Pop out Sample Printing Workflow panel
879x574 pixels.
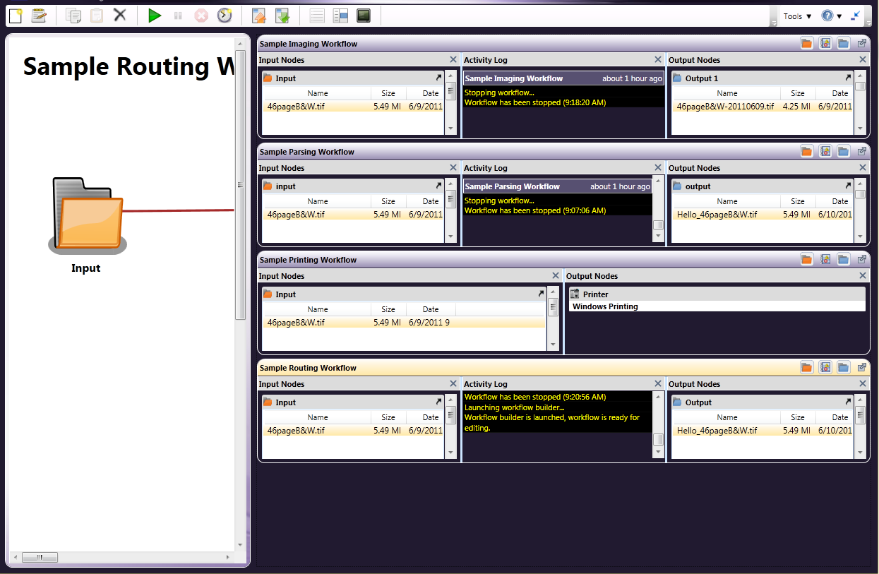[x=861, y=260]
